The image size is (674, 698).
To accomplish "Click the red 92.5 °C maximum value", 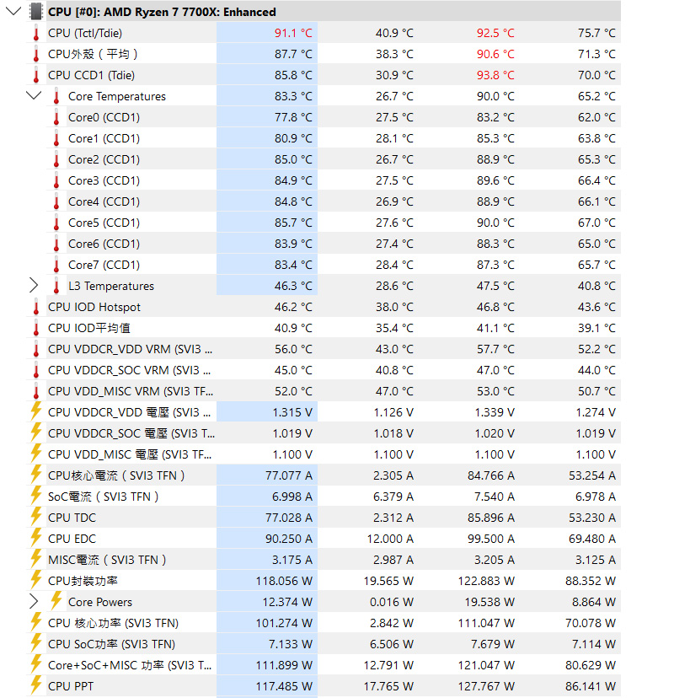I will pyautogui.click(x=495, y=34).
